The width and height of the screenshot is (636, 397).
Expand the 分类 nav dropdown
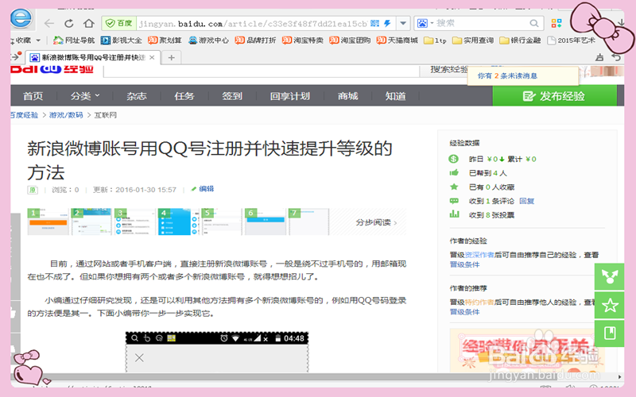[x=85, y=96]
